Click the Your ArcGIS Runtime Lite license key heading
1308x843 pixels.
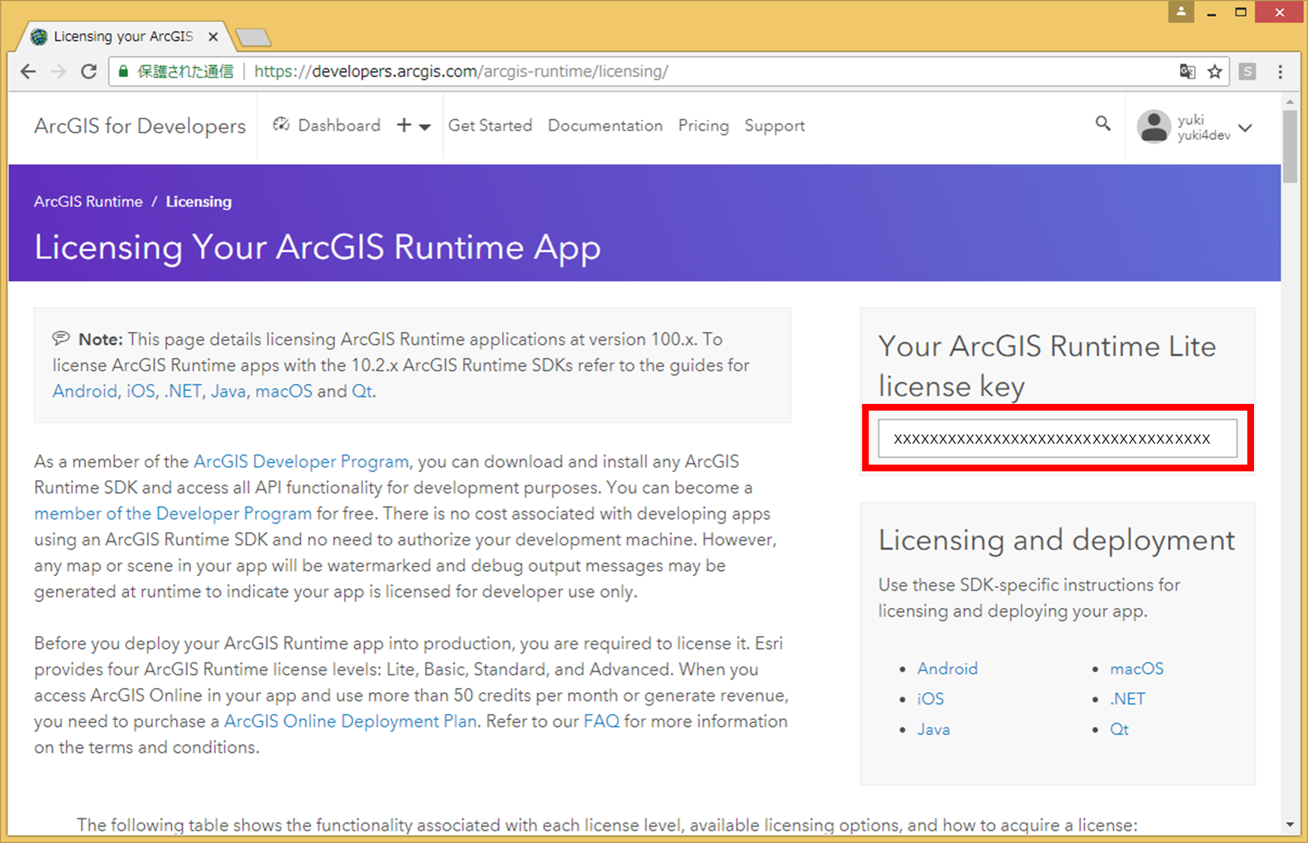1047,366
